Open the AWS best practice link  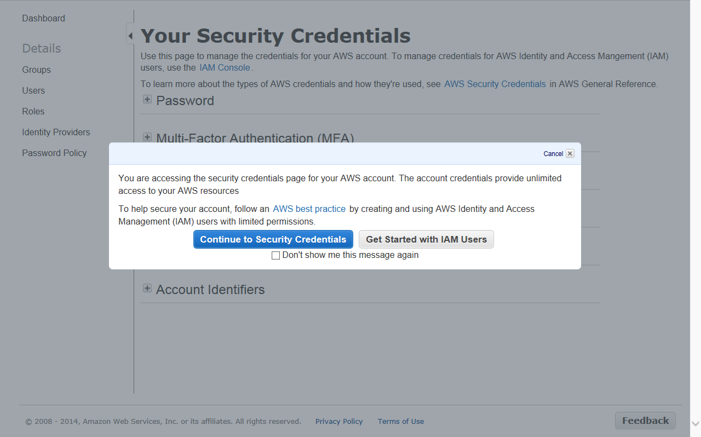point(309,209)
